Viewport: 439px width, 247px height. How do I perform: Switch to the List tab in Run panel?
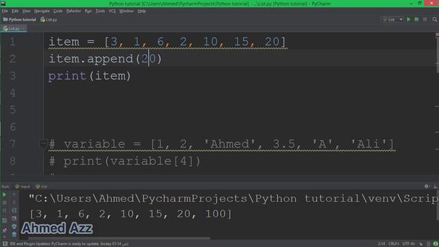pyautogui.click(x=41, y=187)
